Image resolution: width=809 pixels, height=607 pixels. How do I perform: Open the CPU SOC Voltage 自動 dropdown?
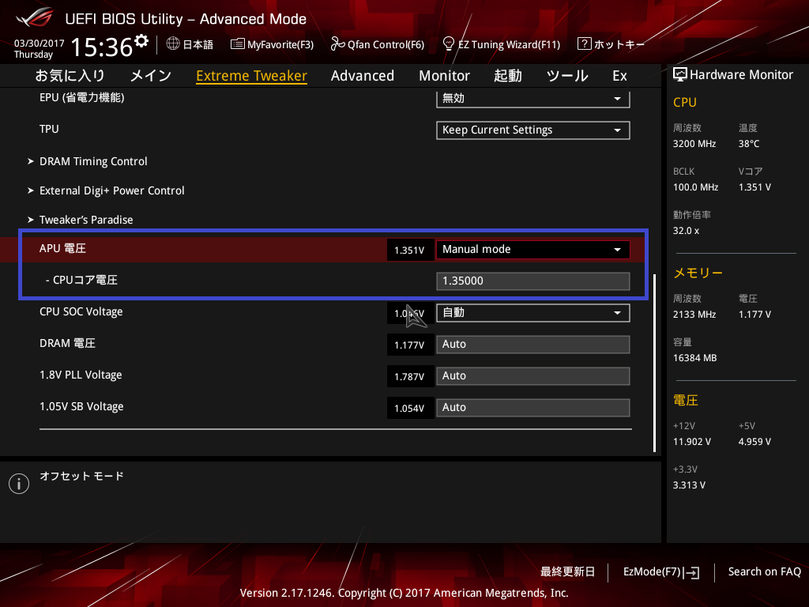point(533,313)
